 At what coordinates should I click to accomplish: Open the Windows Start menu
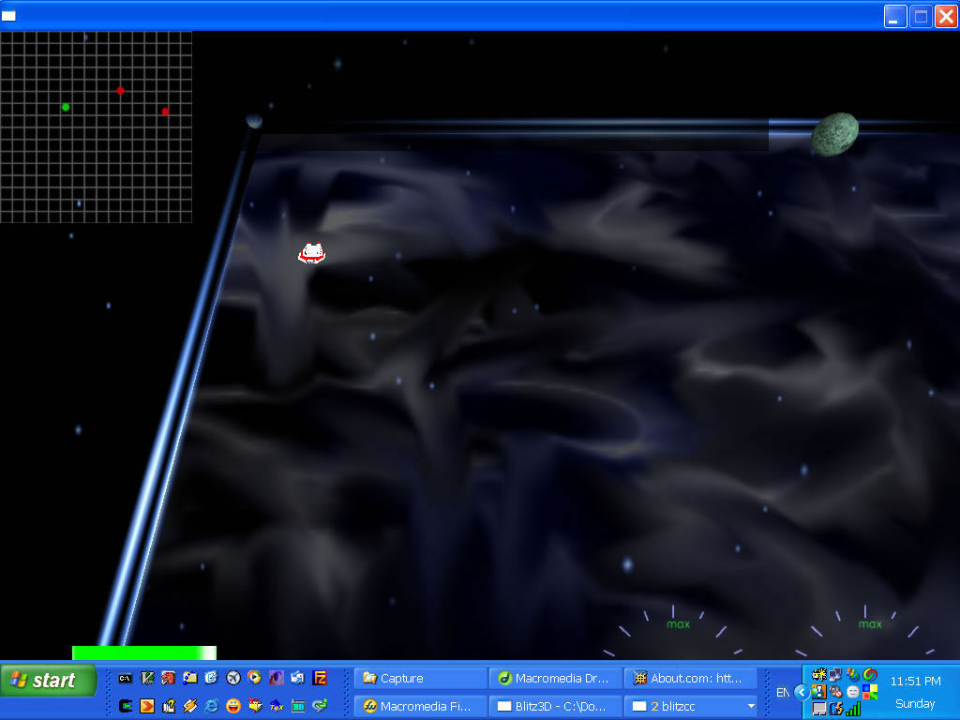pyautogui.click(x=48, y=681)
